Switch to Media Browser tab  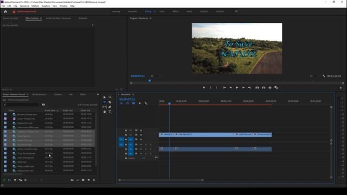[x=39, y=94]
